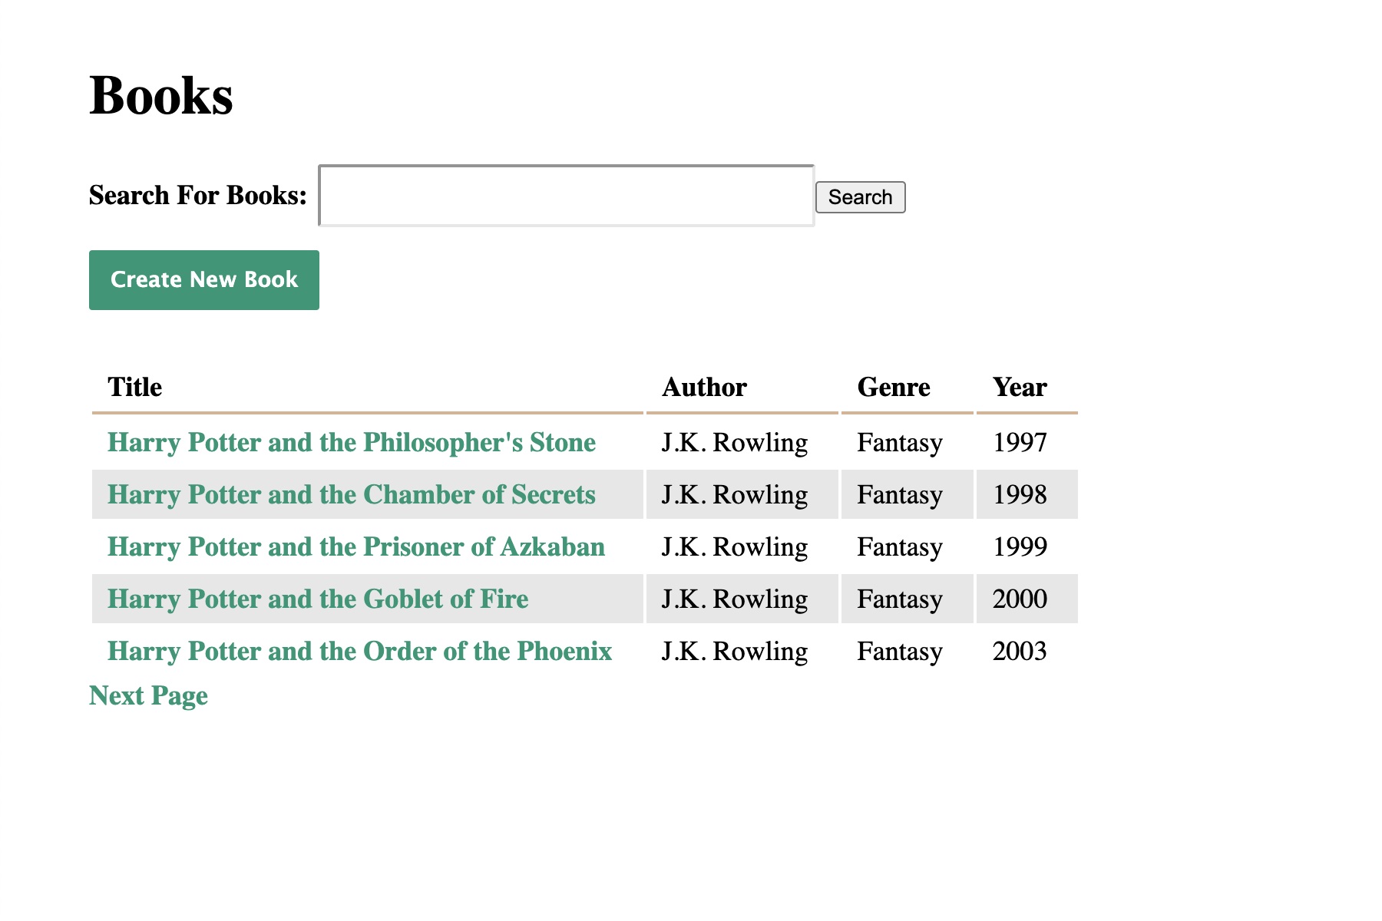Click the Year column header
1382x921 pixels.
pyautogui.click(x=1020, y=388)
